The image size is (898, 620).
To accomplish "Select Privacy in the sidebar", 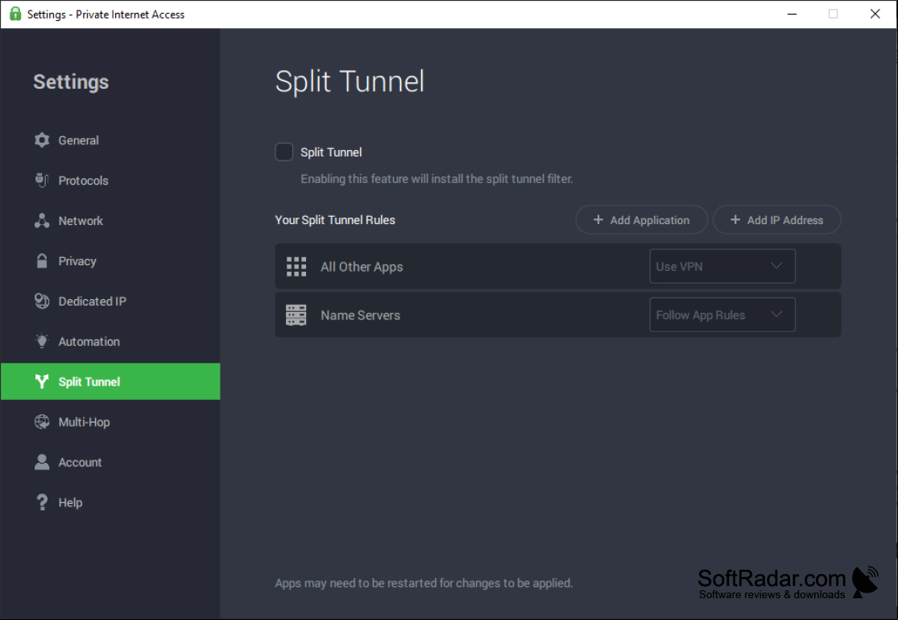I will pos(110,261).
